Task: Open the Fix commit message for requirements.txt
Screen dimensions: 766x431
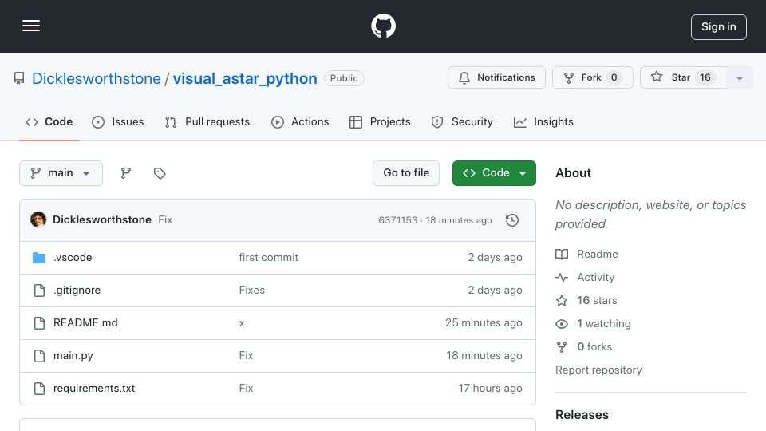Action: [246, 389]
